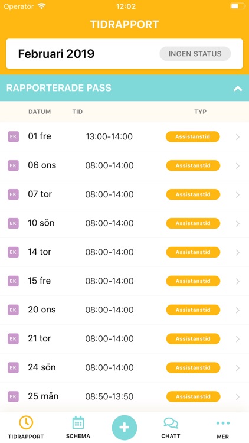249x443 pixels.
Task: Click the Typ column header
Action: [201, 112]
